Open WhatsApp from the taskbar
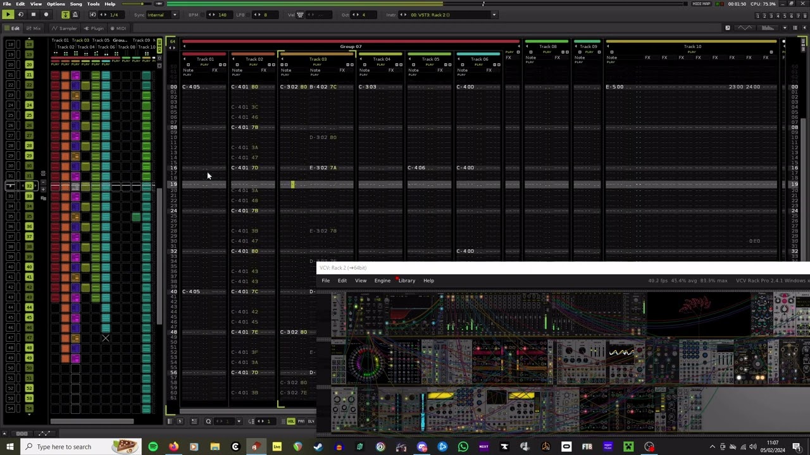810x455 pixels. click(x=463, y=447)
